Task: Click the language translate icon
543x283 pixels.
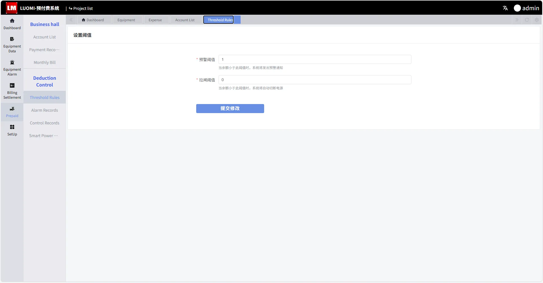Action: point(505,8)
